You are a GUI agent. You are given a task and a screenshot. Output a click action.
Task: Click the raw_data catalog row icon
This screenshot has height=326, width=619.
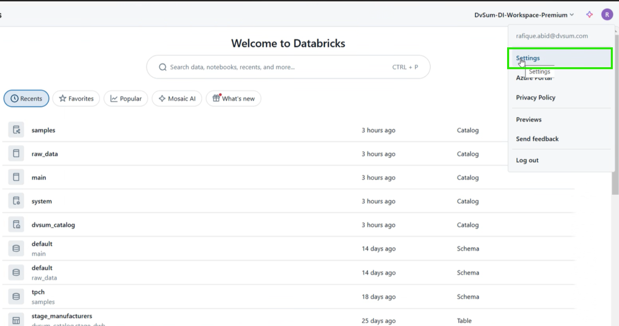[x=16, y=153]
